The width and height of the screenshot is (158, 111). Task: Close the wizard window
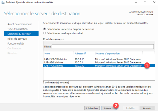click(154, 2)
